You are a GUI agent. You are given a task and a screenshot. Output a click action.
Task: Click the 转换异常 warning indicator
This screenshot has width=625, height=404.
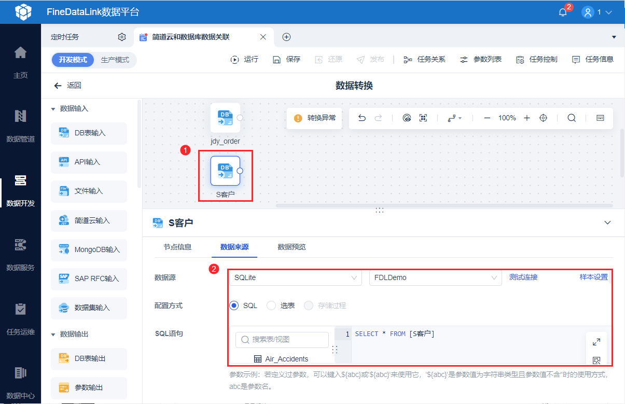[315, 118]
